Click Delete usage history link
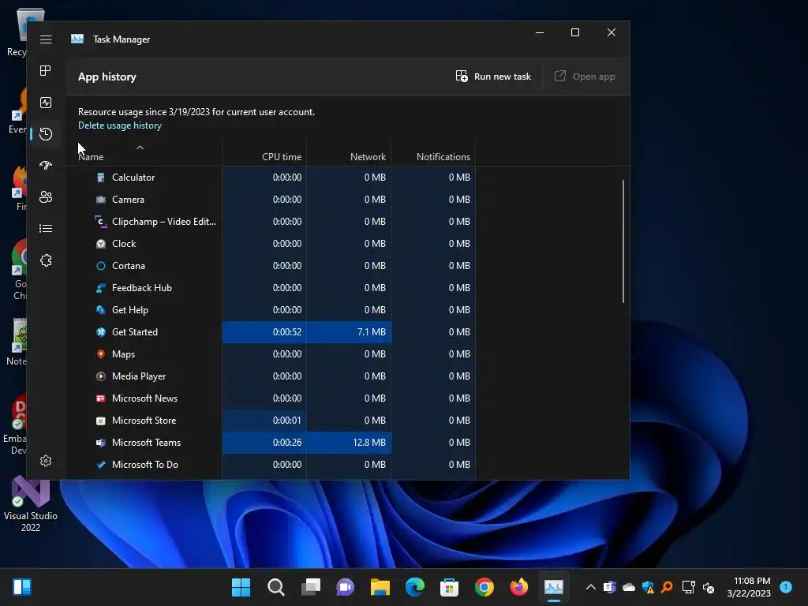Viewport: 808px width, 606px height. (120, 125)
